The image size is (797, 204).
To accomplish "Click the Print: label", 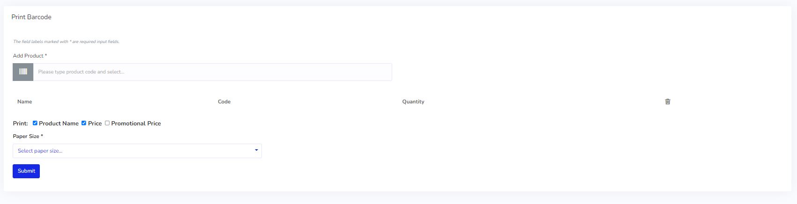I will point(20,124).
